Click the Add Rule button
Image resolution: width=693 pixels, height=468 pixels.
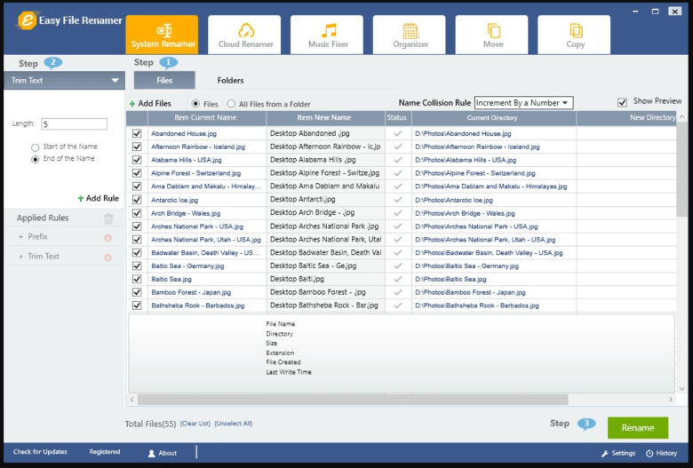coord(98,198)
